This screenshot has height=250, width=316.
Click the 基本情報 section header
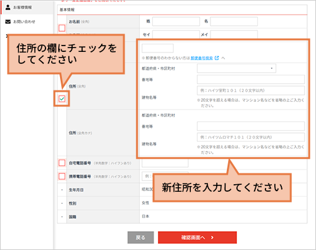click(182, 10)
